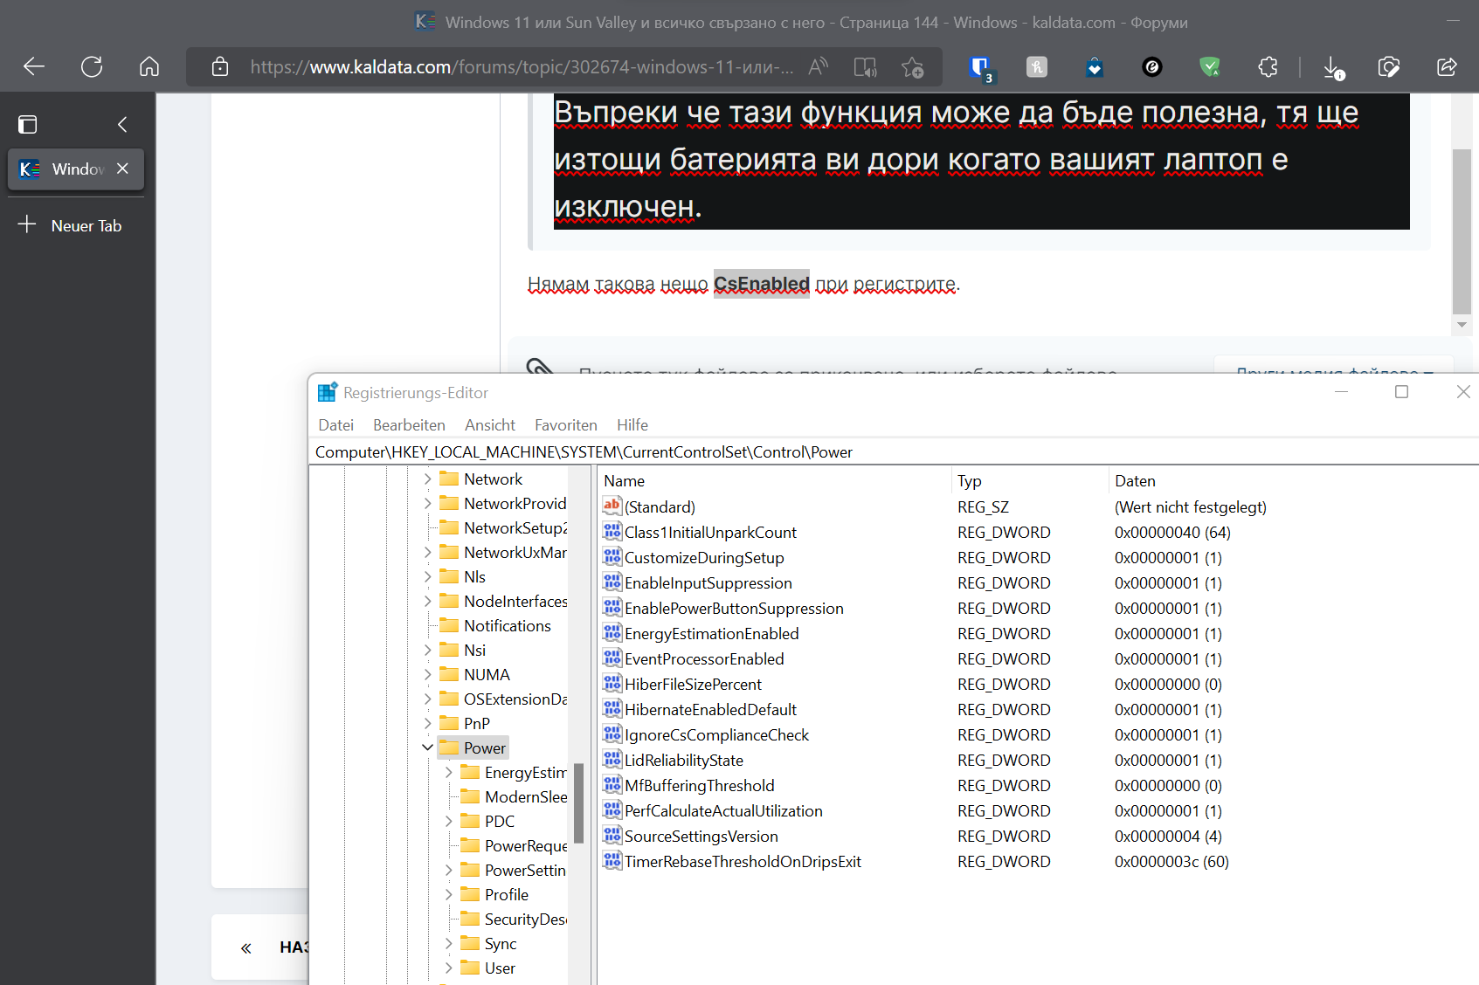Viewport: 1479px width, 985px height.
Task: Open Bitwarden extension with badge 3
Action: (980, 67)
